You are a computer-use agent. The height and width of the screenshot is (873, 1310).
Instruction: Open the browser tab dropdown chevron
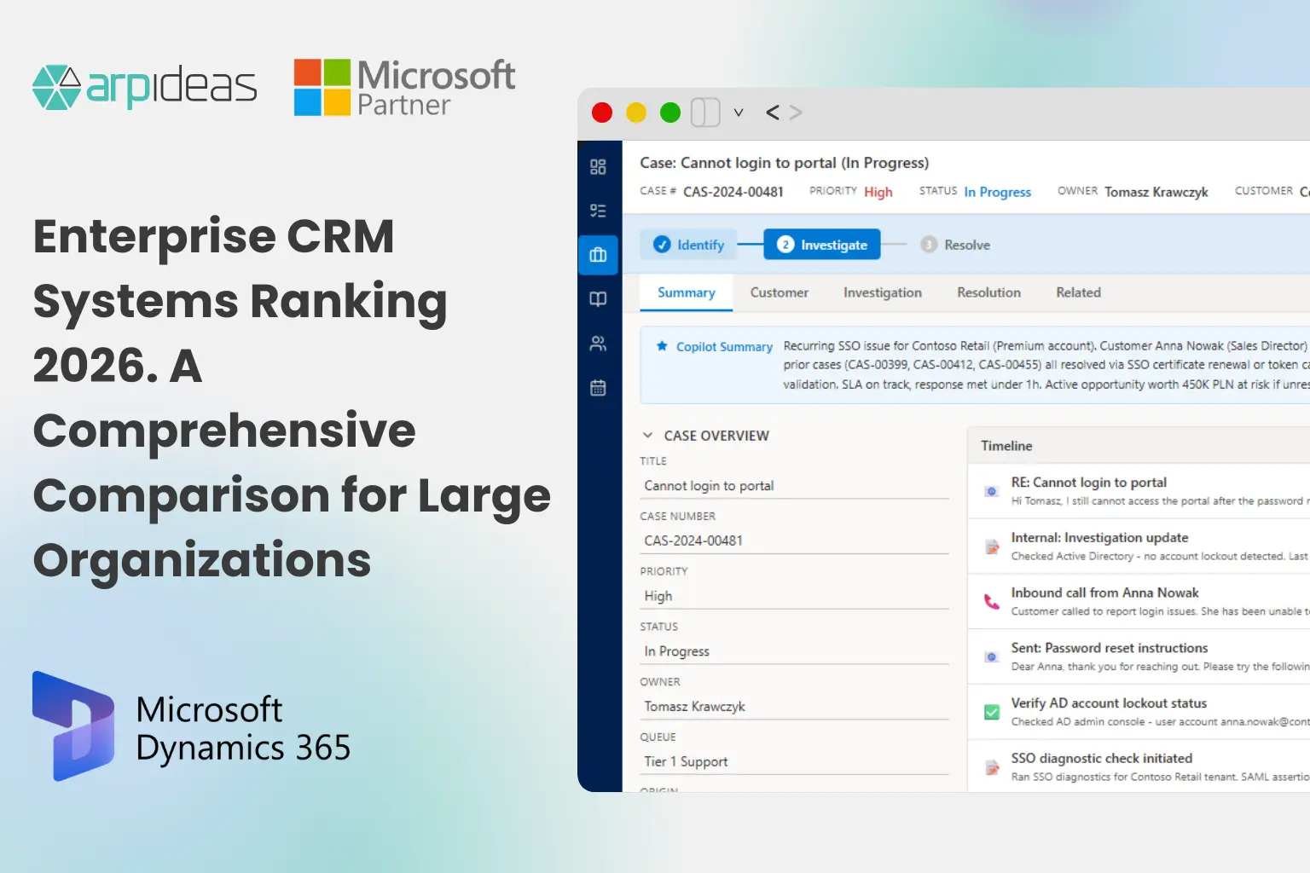[x=739, y=112]
